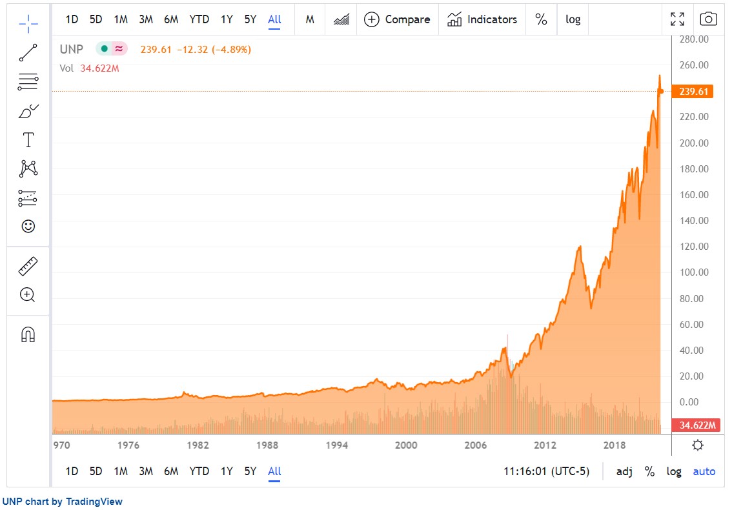The image size is (732, 510).
Task: Click the 34.622M volume axis label
Action: [696, 425]
